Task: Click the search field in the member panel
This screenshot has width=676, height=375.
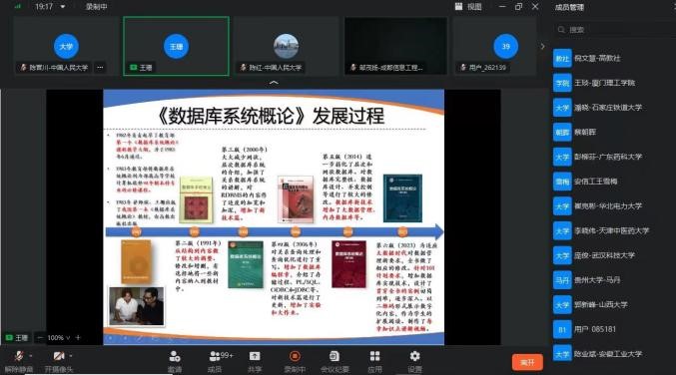Action: pos(614,29)
